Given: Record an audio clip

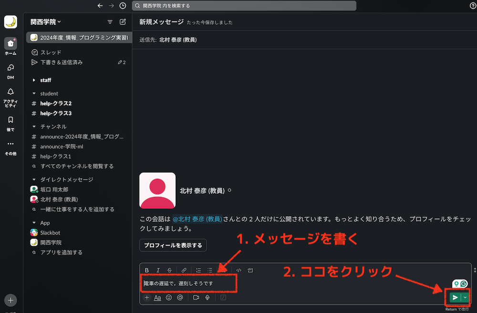Looking at the screenshot, I should (x=207, y=297).
